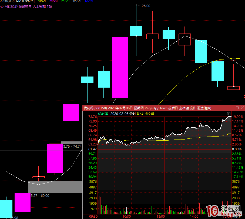245x219 pixels.
Task: Click the 均线 label in intraday chart
Action: (x=140, y=114)
